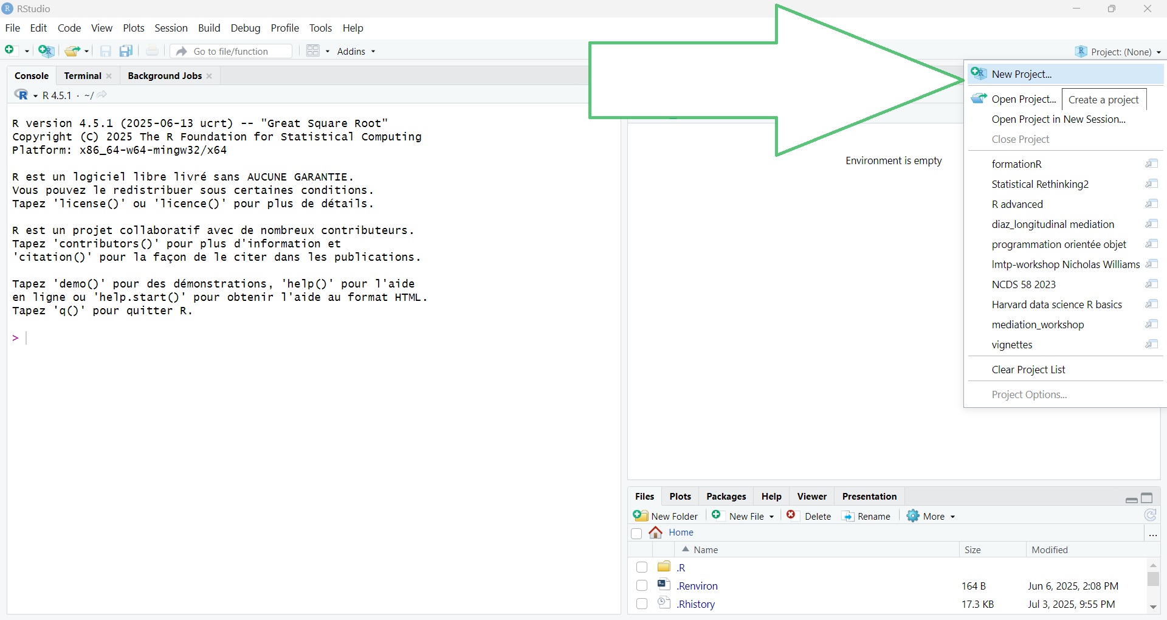
Task: Select New Project... menu entry
Action: (1064, 74)
